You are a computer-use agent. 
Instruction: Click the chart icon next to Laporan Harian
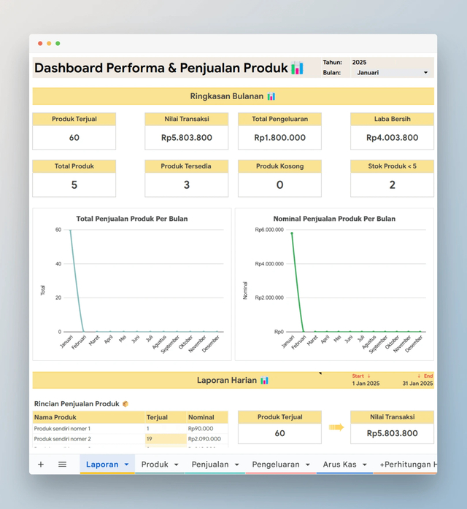(264, 380)
